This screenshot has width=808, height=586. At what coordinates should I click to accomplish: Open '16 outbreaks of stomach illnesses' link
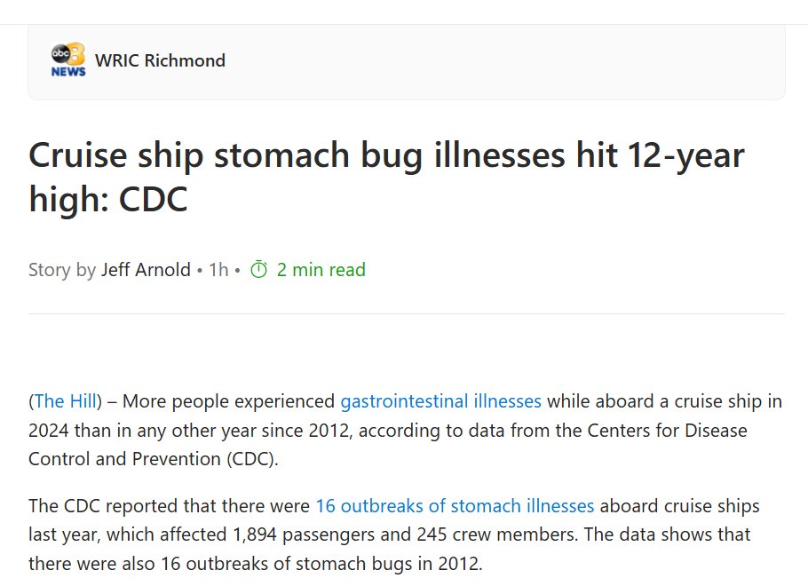pyautogui.click(x=455, y=506)
